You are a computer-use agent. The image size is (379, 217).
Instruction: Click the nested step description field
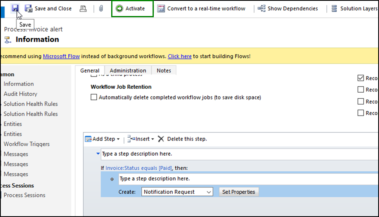coord(248,179)
